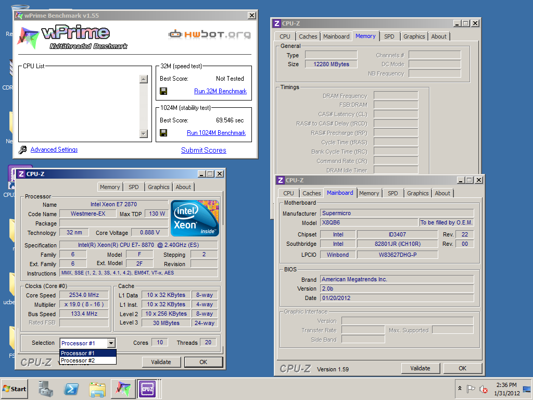Open Caches tab in Mainboard CPU-Z window

pyautogui.click(x=312, y=193)
